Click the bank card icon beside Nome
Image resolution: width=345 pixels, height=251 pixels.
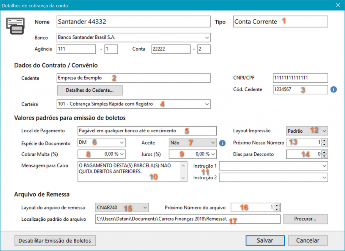pos(17,26)
